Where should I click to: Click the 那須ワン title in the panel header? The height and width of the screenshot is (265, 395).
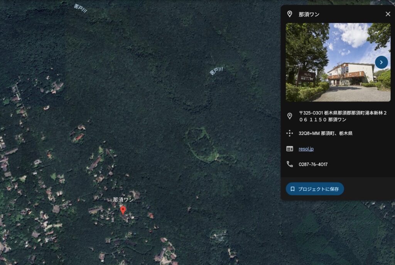(309, 14)
